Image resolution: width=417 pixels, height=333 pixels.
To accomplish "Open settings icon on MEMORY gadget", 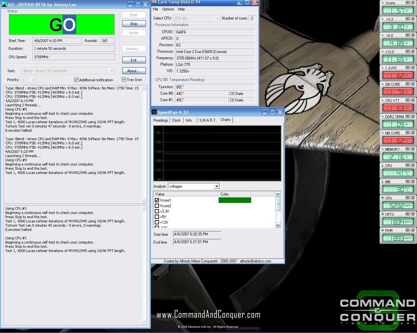I will click(408, 149).
